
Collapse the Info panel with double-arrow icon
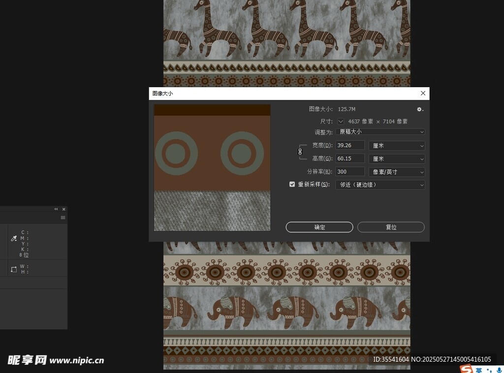click(x=56, y=209)
